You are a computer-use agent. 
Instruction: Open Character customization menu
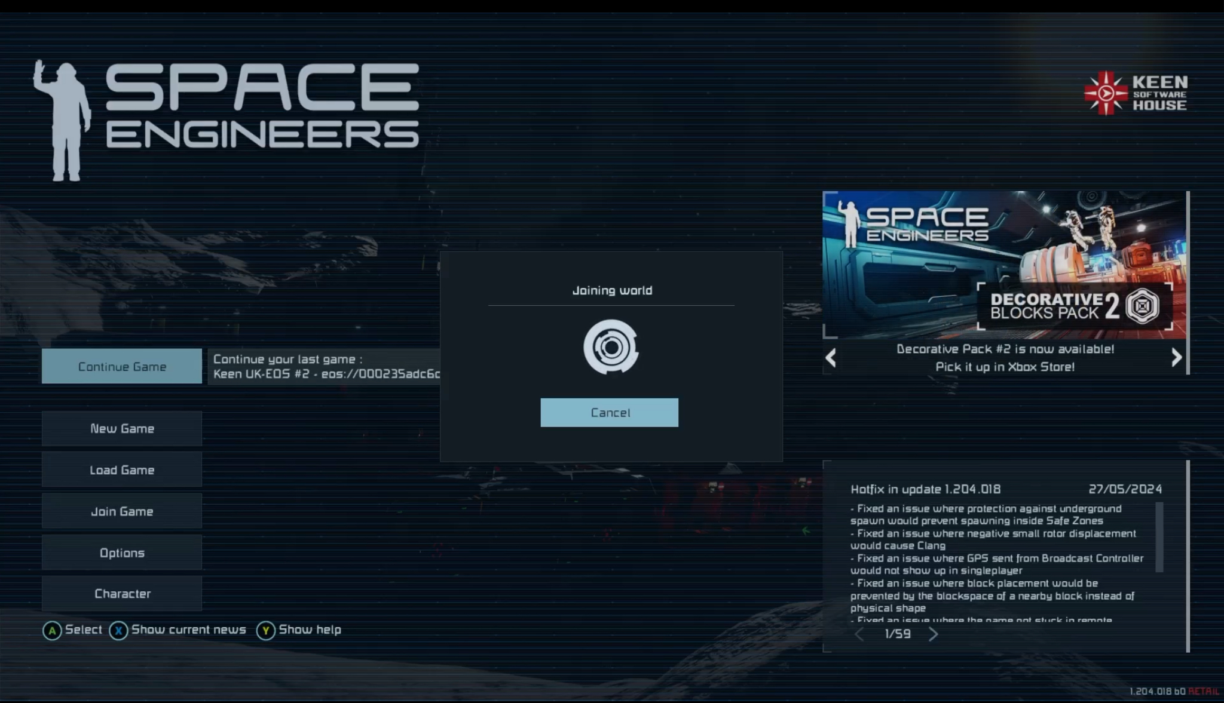coord(122,594)
